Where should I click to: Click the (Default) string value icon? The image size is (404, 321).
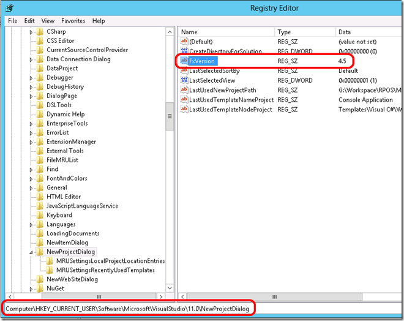(184, 41)
